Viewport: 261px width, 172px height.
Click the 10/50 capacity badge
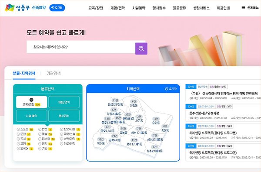point(218,87)
